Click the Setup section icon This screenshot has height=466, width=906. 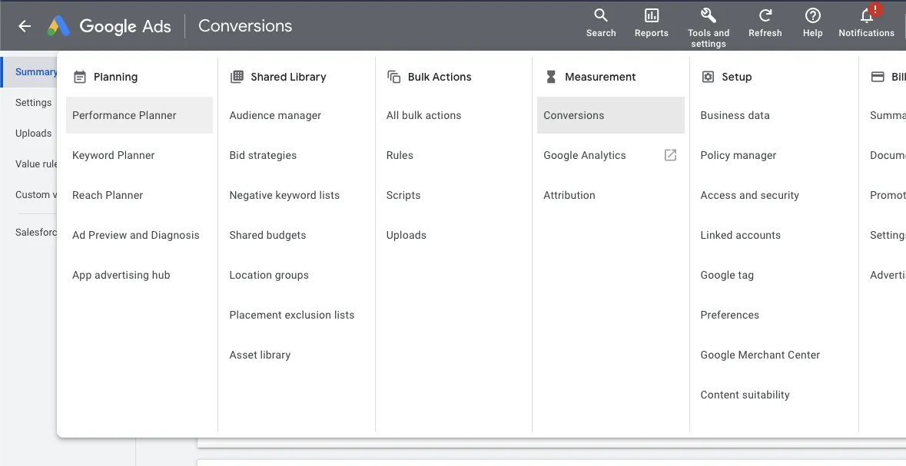point(707,77)
